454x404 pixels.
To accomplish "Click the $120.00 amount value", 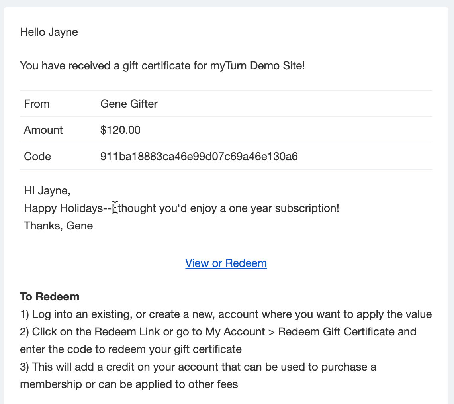I will pos(120,130).
